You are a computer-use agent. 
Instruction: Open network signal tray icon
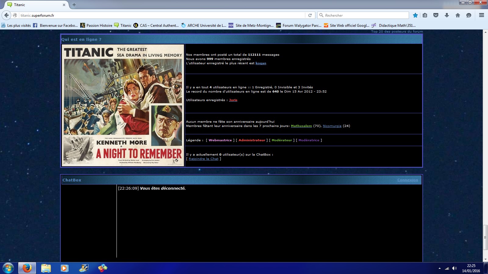coord(447,268)
